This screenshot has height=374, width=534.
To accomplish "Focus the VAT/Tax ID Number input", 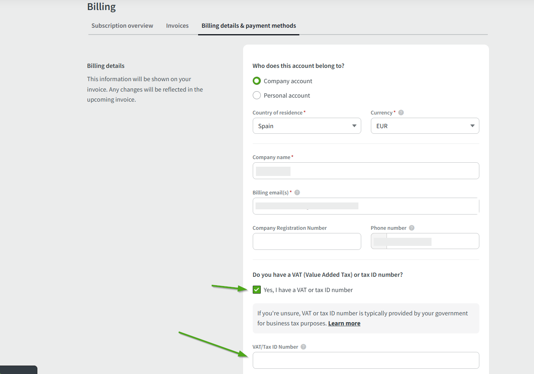I will coord(366,360).
